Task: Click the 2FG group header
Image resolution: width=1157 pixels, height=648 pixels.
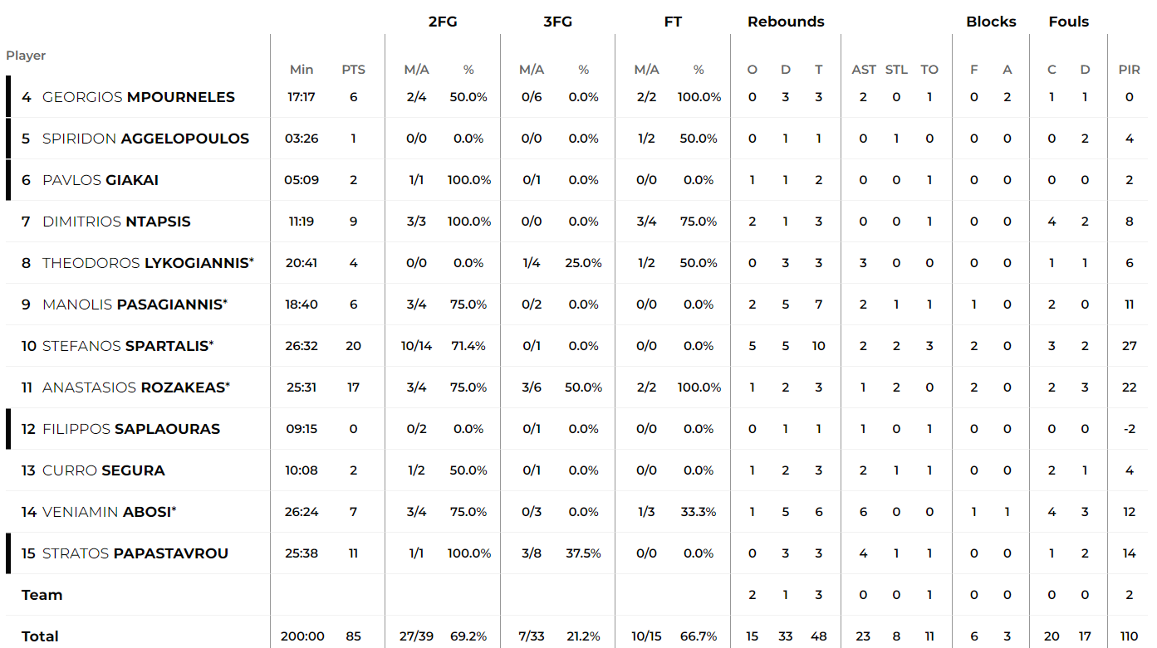Action: (x=443, y=22)
